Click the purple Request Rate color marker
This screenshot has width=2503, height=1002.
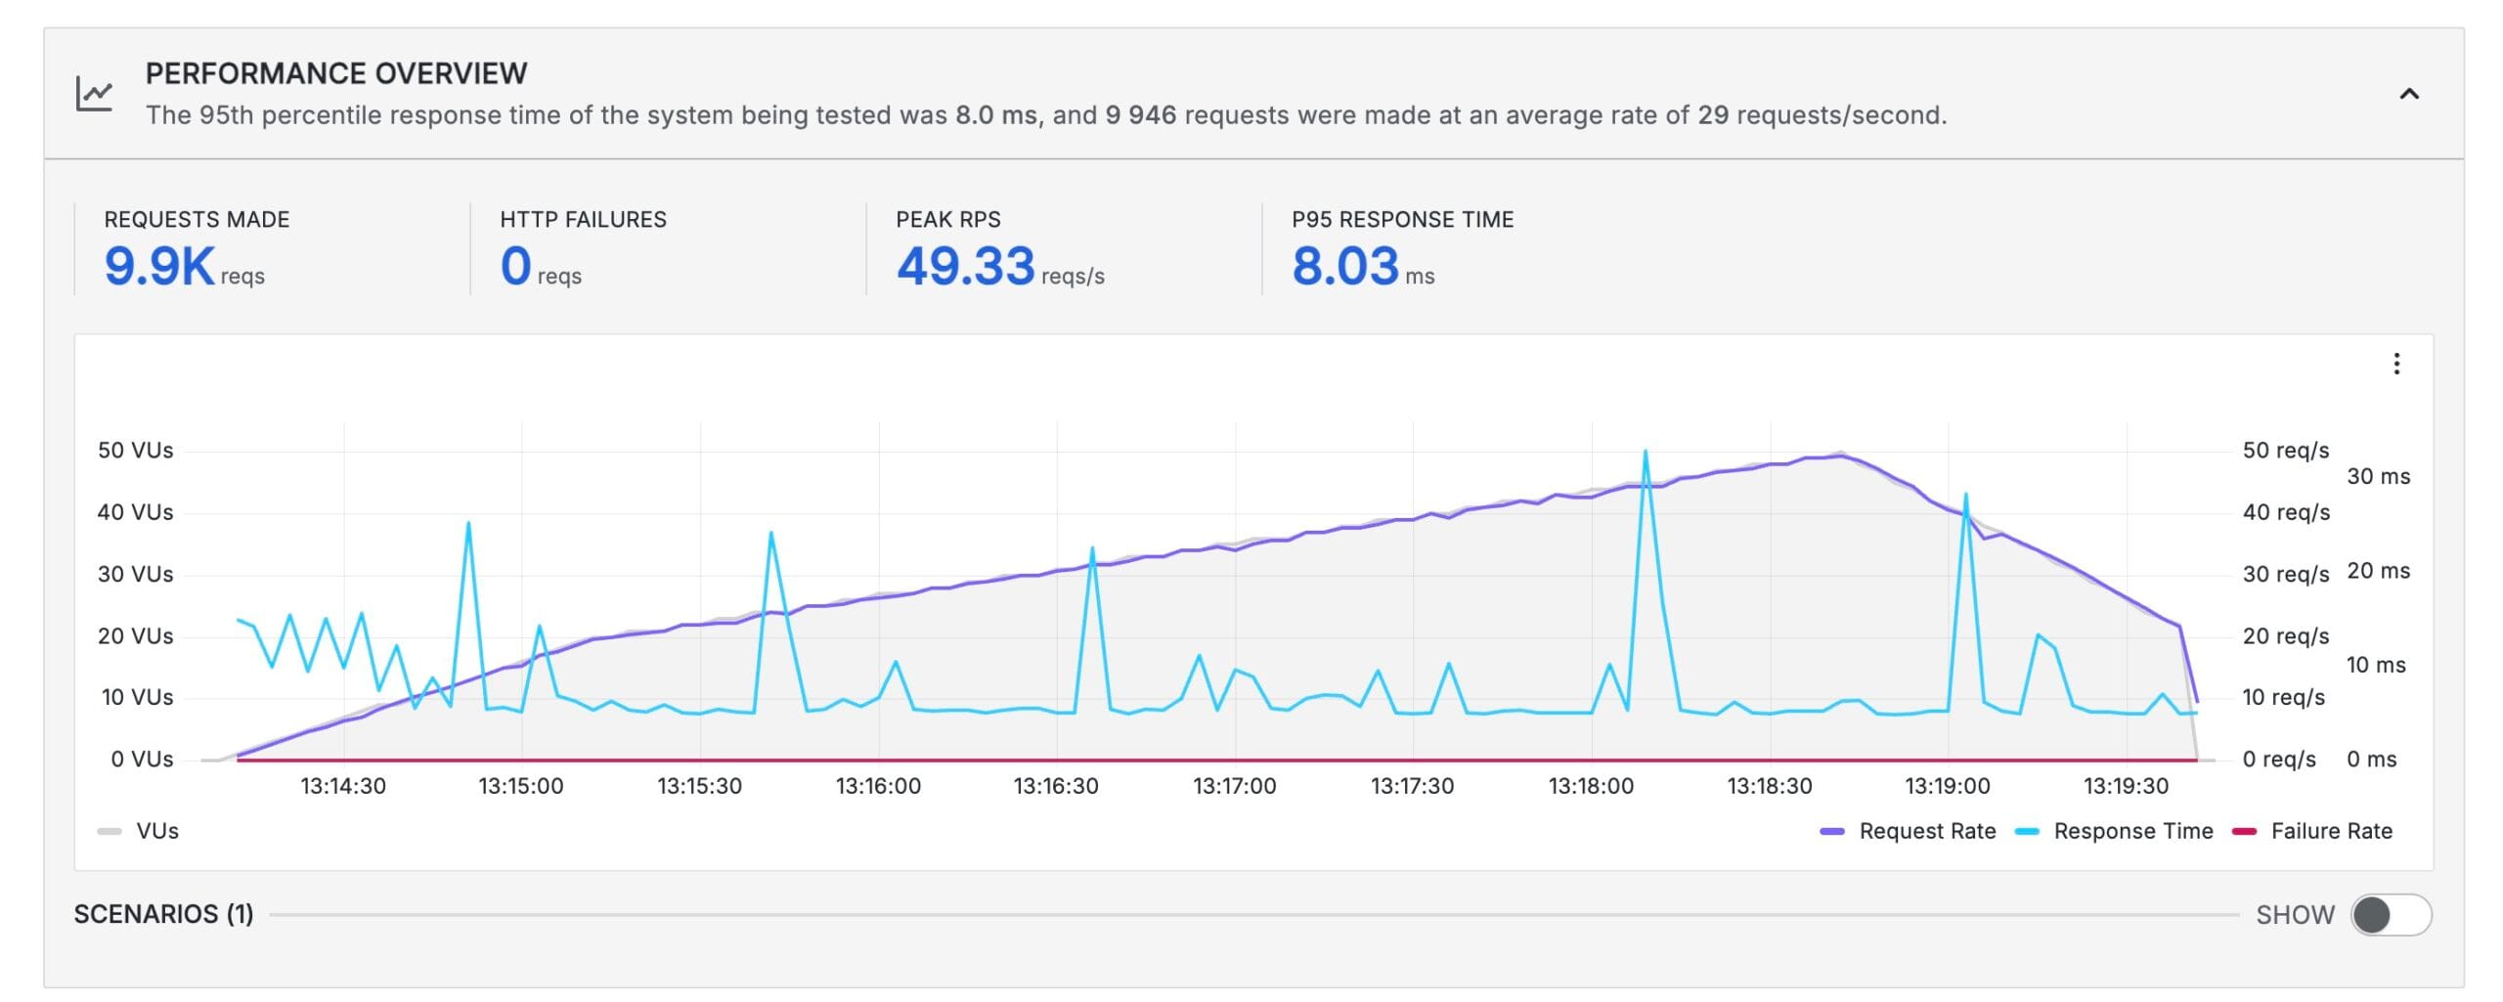coord(1831,832)
